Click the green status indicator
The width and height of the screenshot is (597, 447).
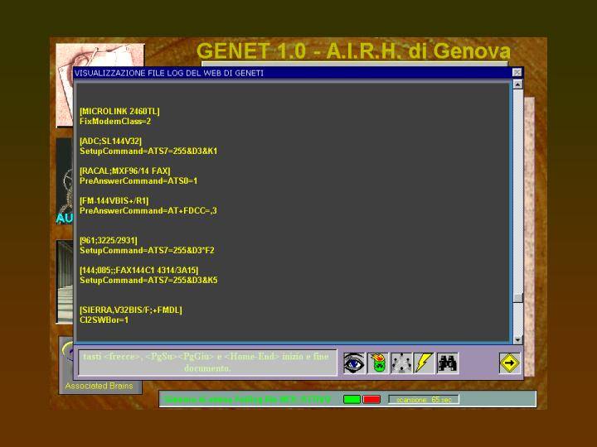click(352, 399)
